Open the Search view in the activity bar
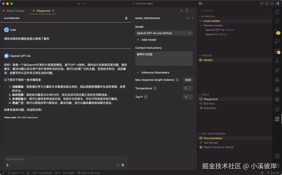 point(277,22)
